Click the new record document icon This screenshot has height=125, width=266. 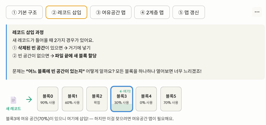(14, 100)
